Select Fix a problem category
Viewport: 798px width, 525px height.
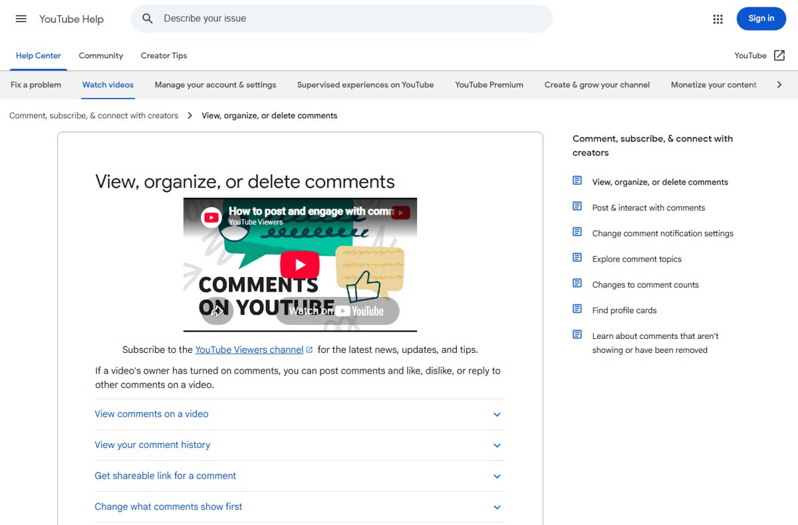point(36,85)
